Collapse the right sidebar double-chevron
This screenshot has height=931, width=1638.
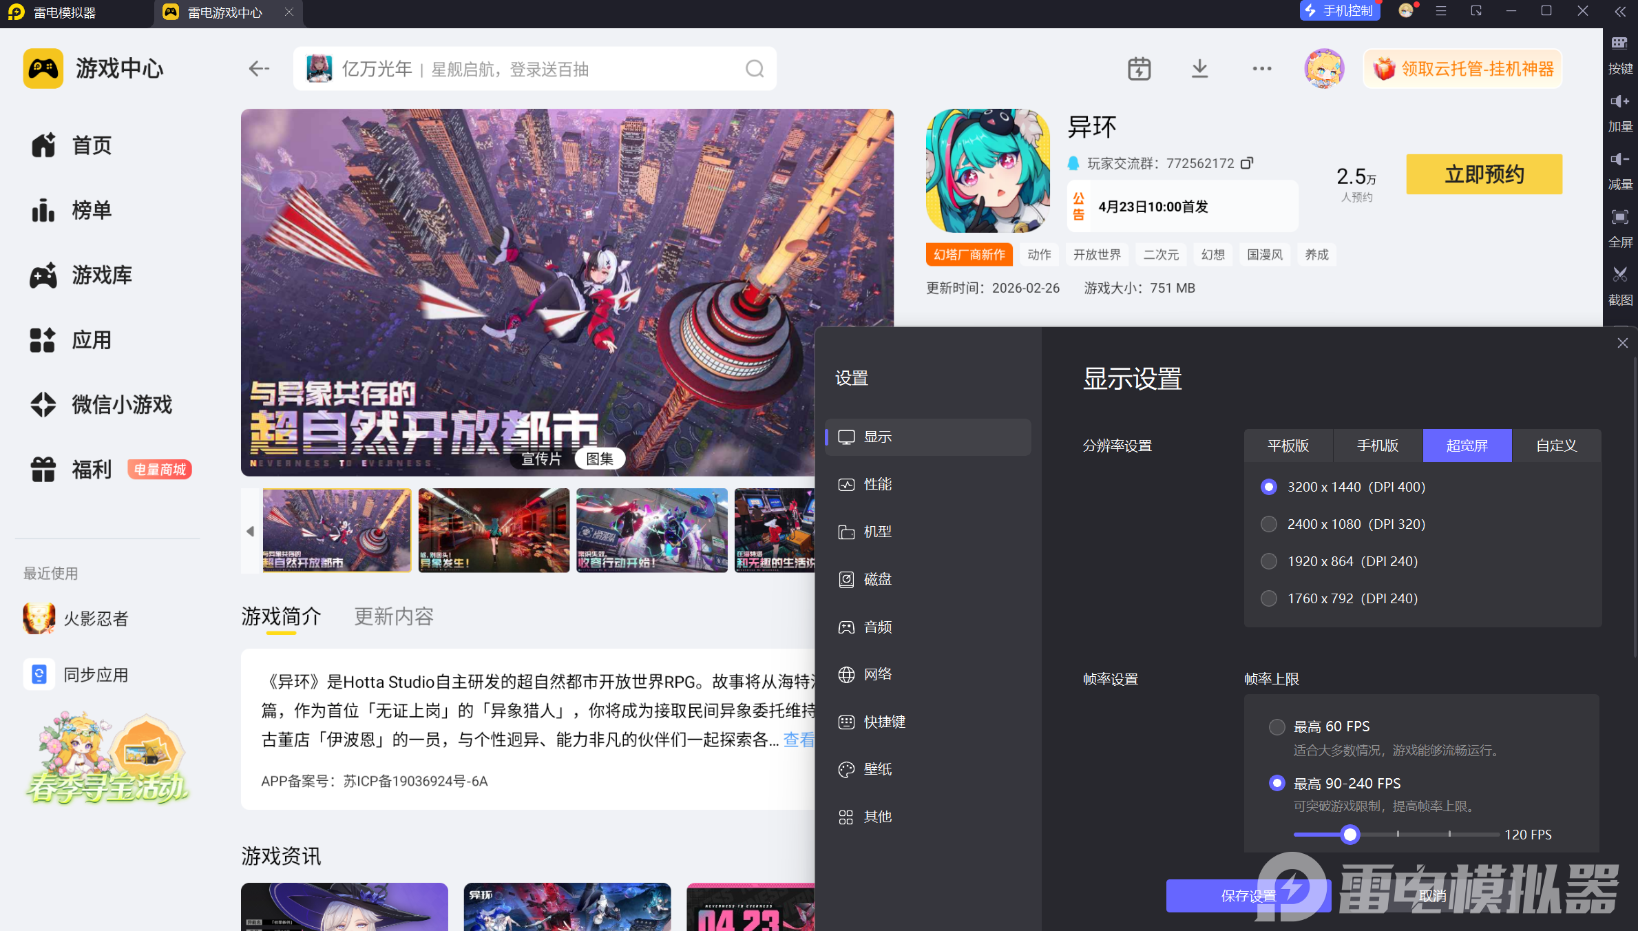1620,12
